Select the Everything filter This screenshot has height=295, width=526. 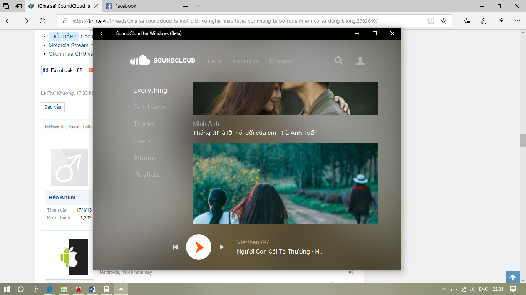click(150, 90)
